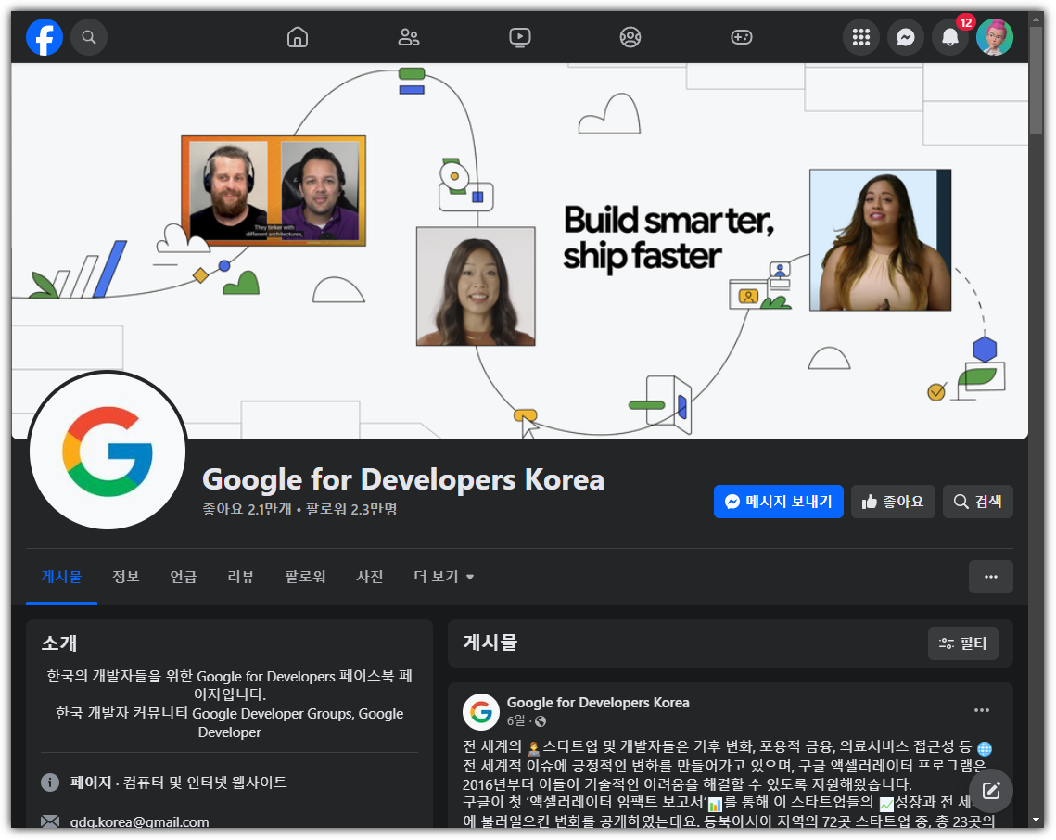Open the Groups icon in top navigation
The image size is (1056, 840).
(x=630, y=37)
